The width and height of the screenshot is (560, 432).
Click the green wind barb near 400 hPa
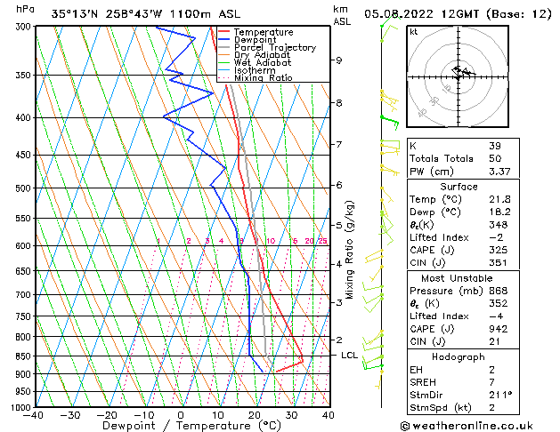pyautogui.click(x=390, y=121)
